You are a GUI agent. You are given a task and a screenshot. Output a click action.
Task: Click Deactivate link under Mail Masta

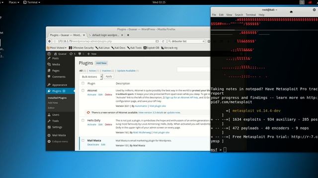[x=93, y=145]
